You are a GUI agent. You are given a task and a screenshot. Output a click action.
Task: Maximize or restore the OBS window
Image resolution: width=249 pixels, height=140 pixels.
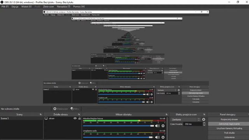pos(238,2)
